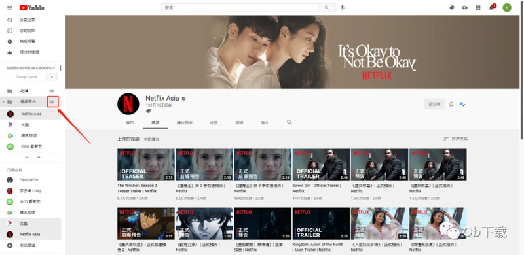Open iQIYI 爱奇艺 under 订阅内容
524x255 pixels.
(x=30, y=201)
